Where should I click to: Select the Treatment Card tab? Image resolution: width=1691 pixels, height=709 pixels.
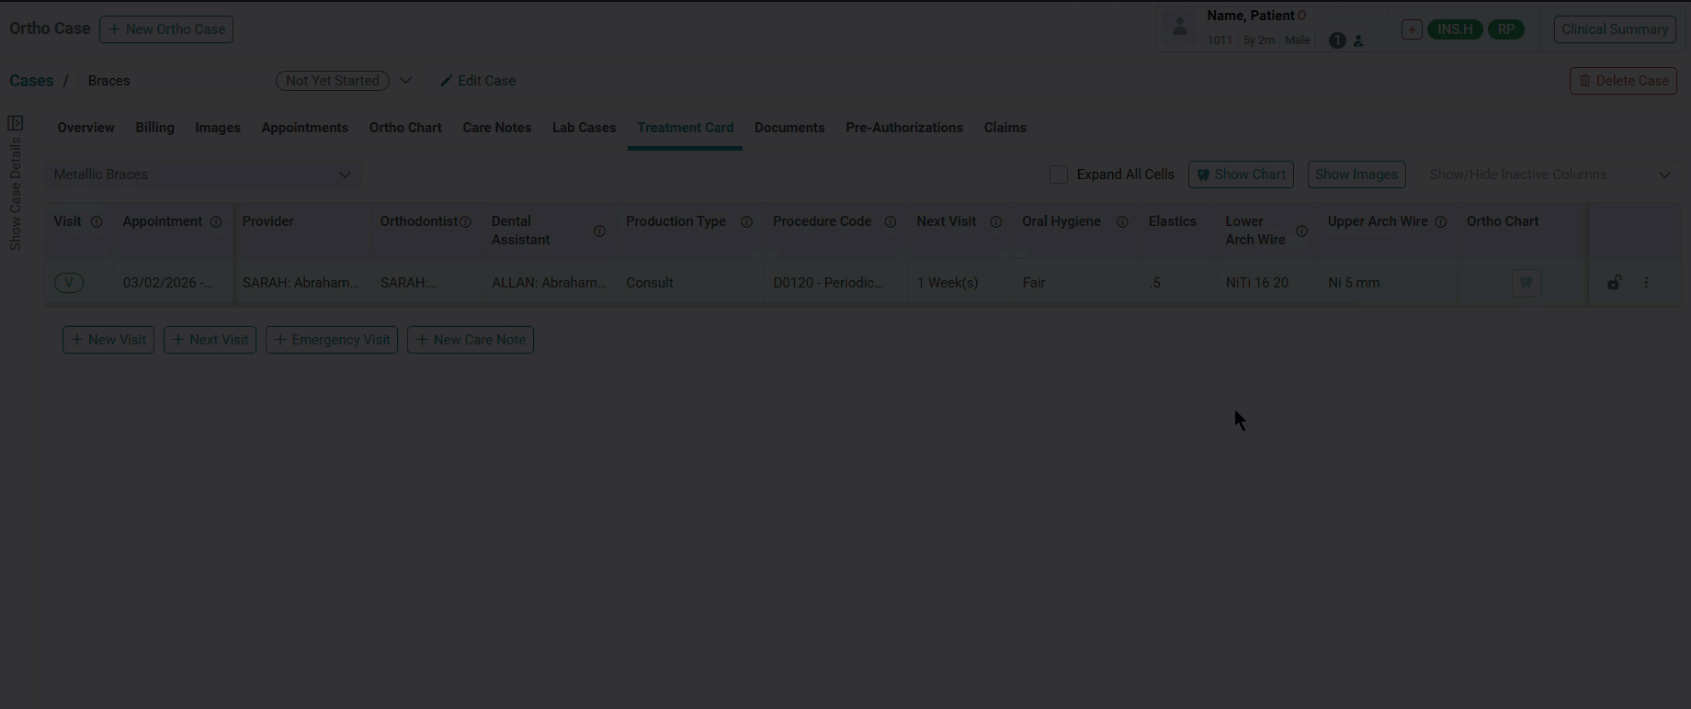(x=685, y=128)
